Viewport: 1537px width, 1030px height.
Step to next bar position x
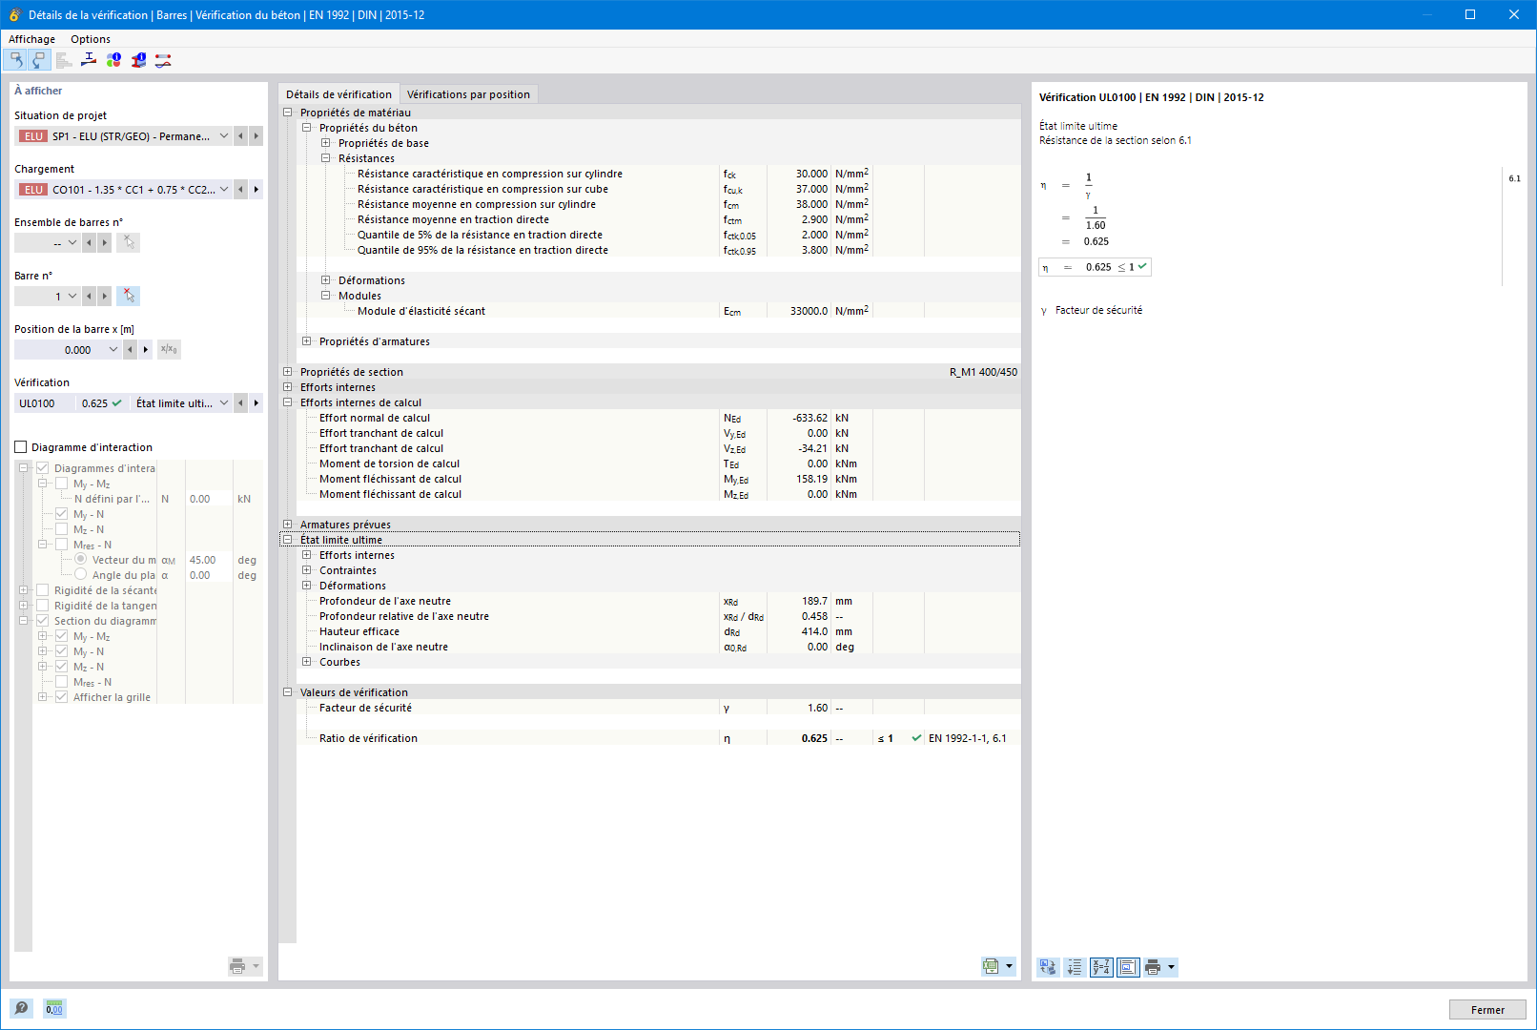[x=146, y=350]
